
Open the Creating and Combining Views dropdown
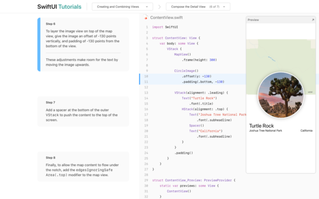point(122,6)
